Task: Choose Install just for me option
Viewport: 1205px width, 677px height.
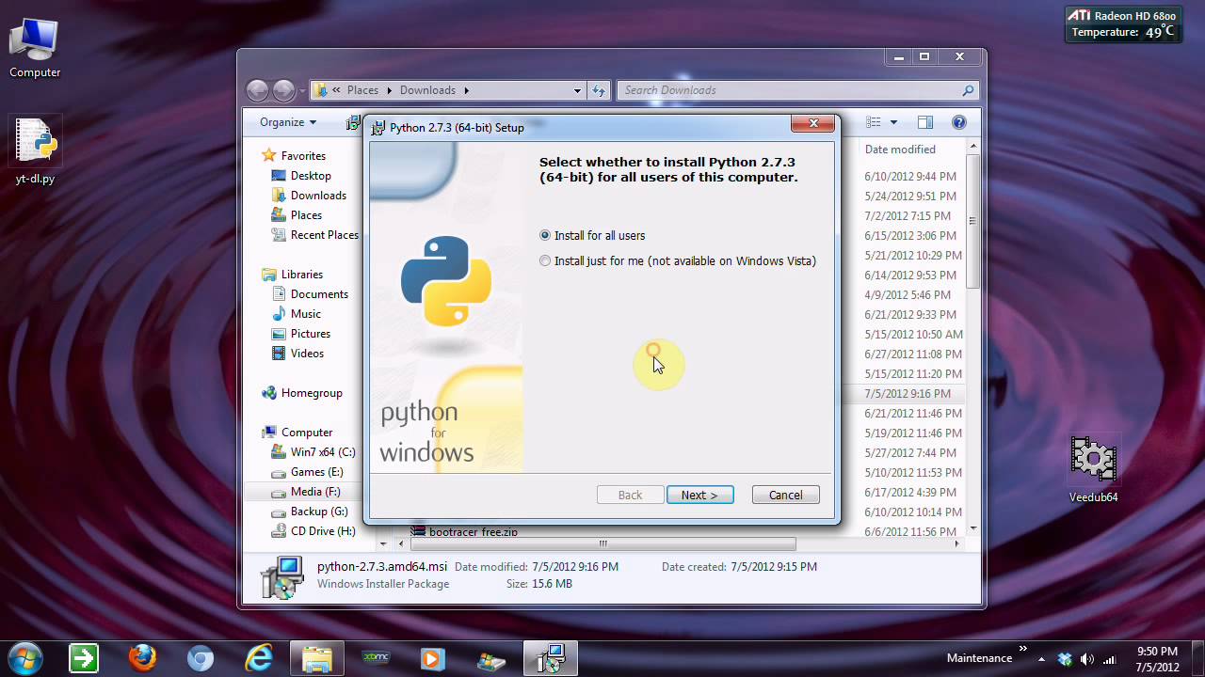Action: 545,261
